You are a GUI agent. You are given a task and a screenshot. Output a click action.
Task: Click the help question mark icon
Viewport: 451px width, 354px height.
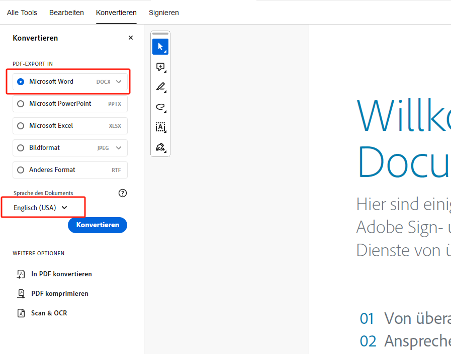tap(122, 193)
